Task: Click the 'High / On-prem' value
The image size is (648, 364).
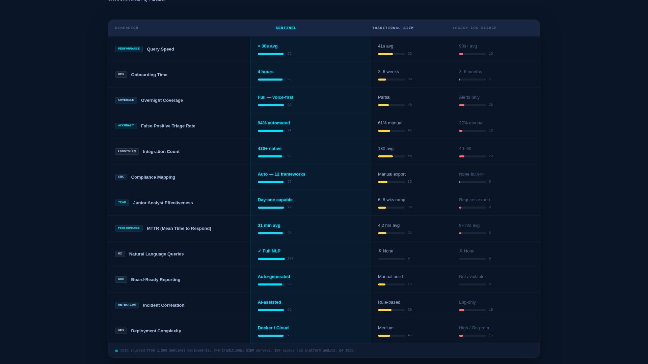Action: pos(474,328)
